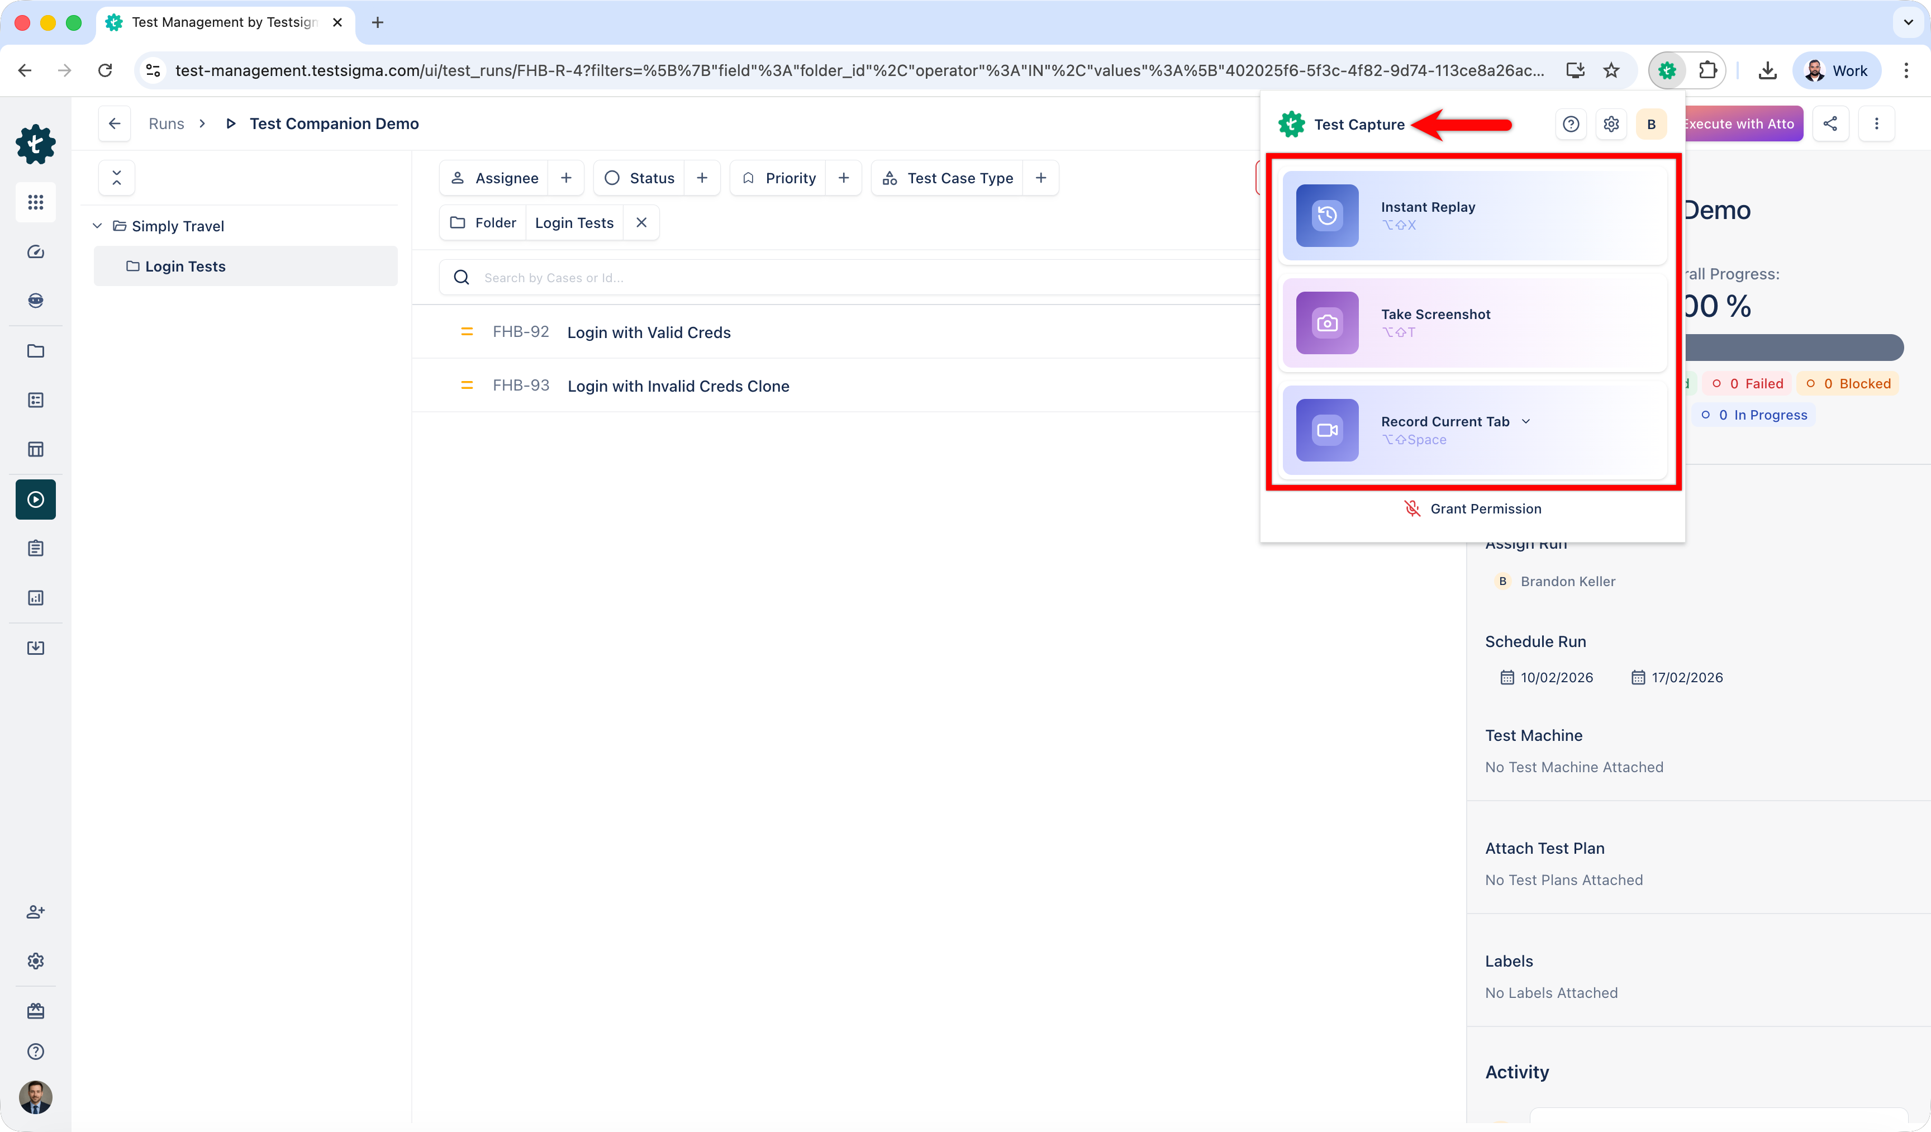Collapse the Simply Travel tree item
Viewport: 1931px width, 1132px height.
click(97, 225)
